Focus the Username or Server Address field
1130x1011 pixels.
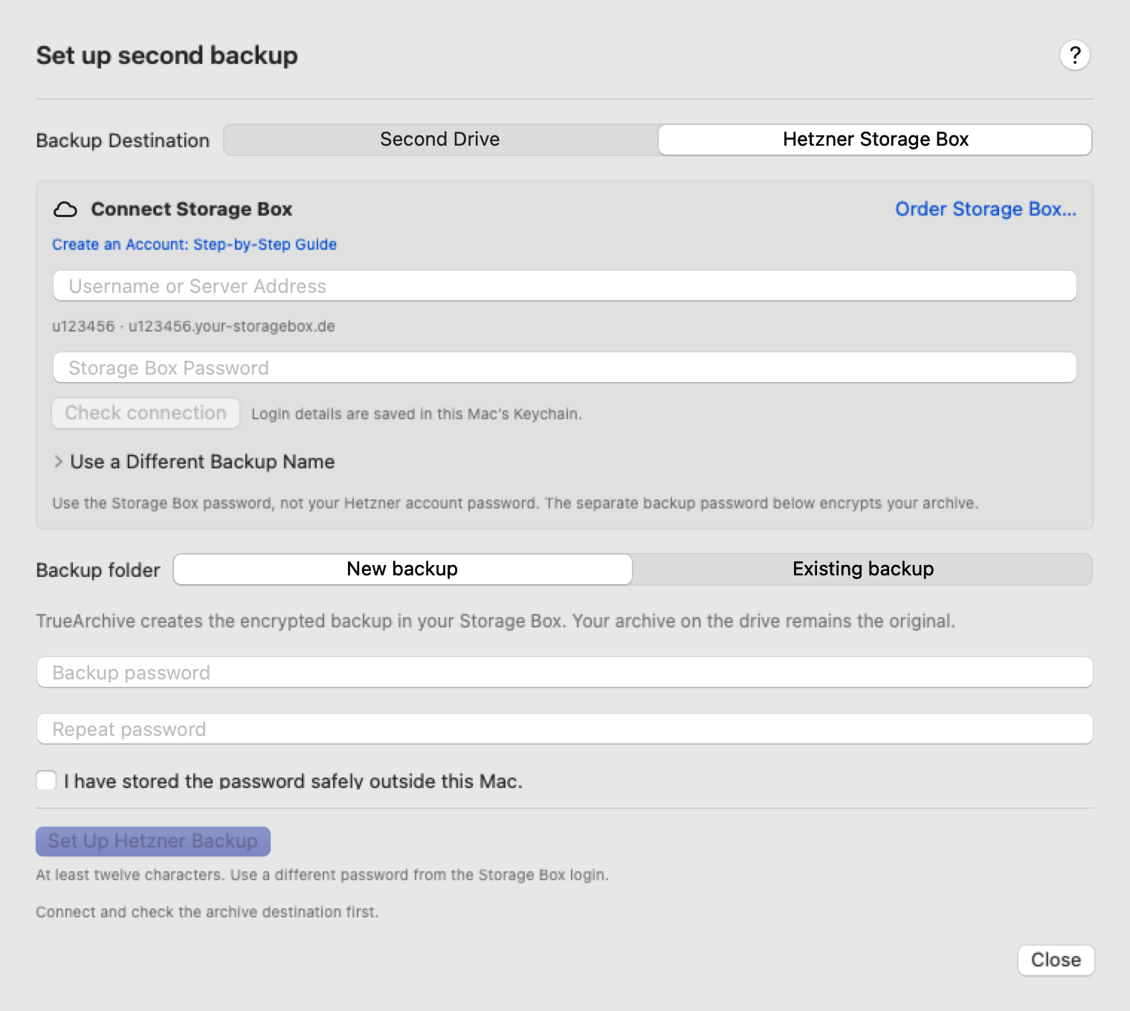click(x=565, y=286)
